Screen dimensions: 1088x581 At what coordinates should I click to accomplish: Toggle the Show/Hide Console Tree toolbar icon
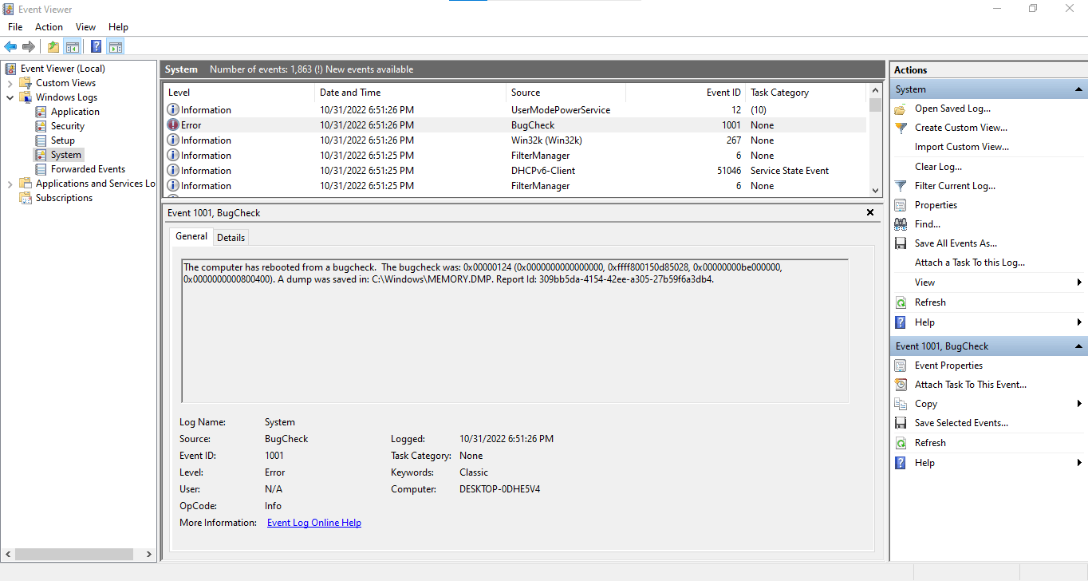[x=73, y=46]
